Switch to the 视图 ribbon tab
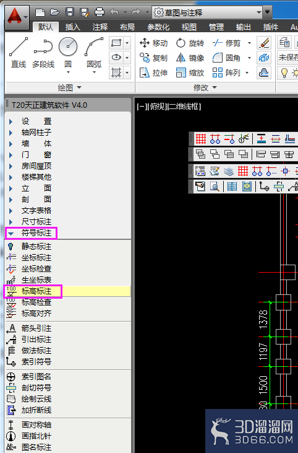 189,27
